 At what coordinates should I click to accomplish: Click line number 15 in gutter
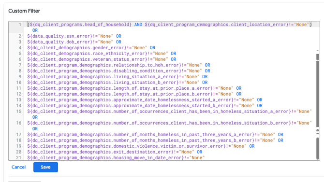tap(19, 111)
